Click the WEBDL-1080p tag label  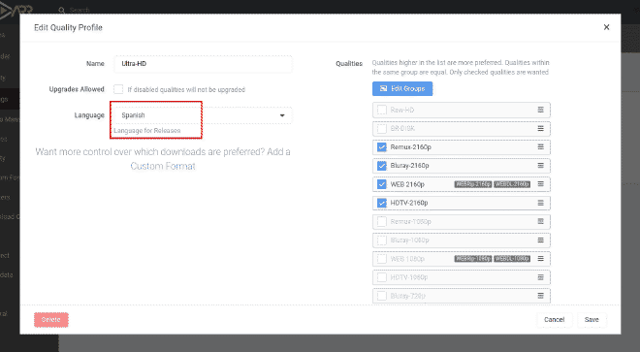pos(512,259)
